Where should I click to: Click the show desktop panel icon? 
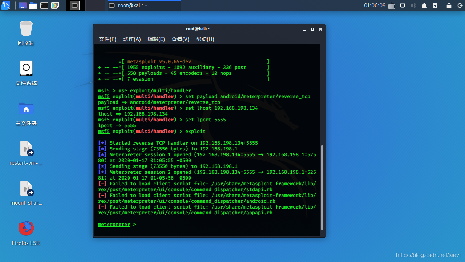click(22, 5)
